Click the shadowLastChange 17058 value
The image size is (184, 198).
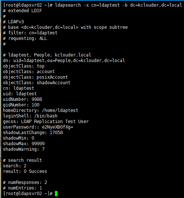[x=56, y=133]
